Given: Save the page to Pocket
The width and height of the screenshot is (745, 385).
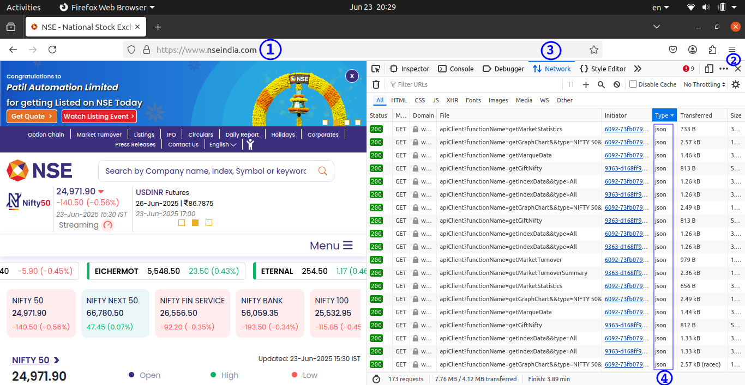Looking at the screenshot, I should 673,50.
